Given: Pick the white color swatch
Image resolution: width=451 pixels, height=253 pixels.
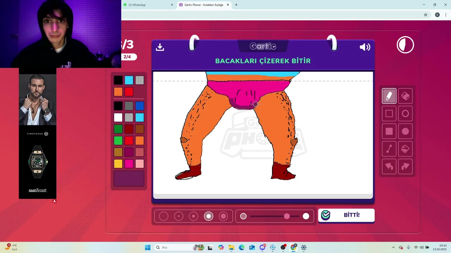Looking at the screenshot, I should click(x=118, y=117).
